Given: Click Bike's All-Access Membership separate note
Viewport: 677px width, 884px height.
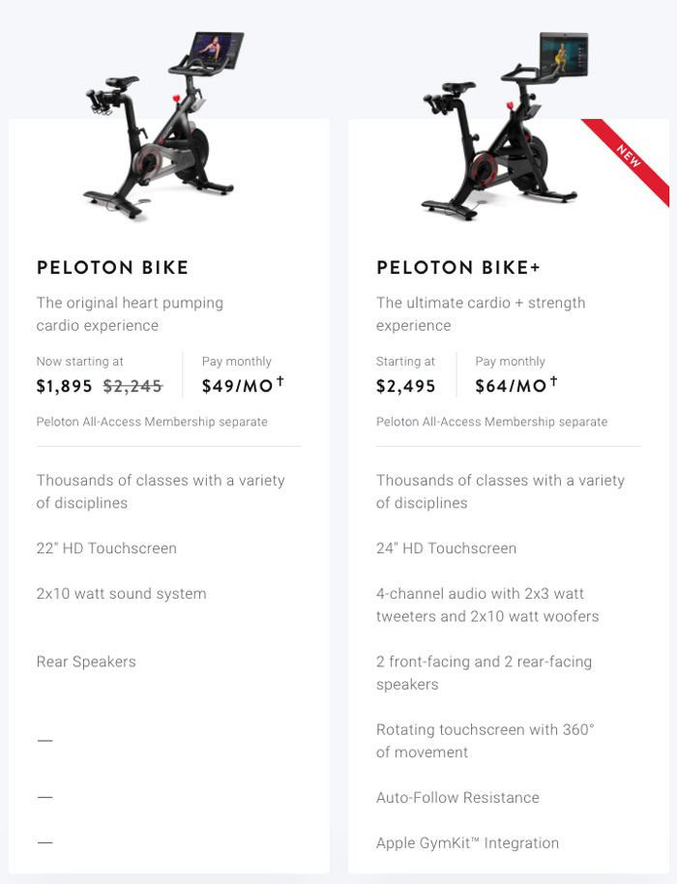Looking at the screenshot, I should point(152,422).
